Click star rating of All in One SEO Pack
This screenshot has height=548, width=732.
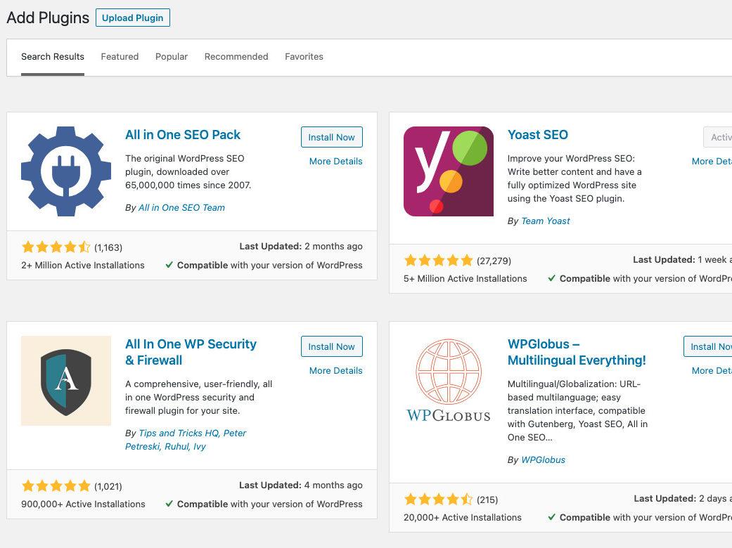56,247
